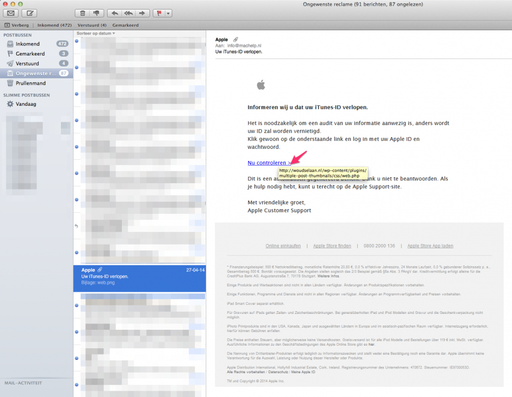
Task: Click the date 27-04-14 in selected message
Action: click(195, 270)
